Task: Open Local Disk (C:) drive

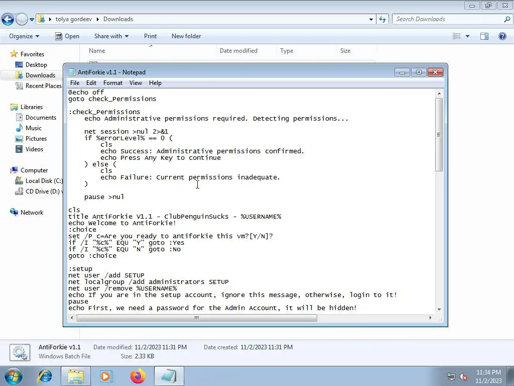Action: click(x=39, y=181)
